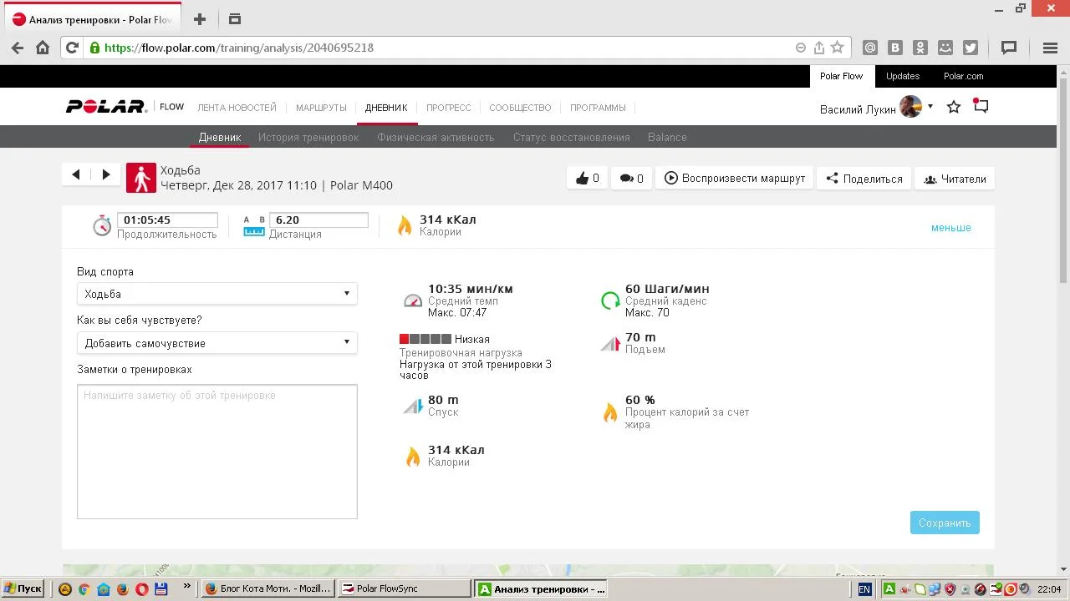
Task: Click into the training notes text area
Action: click(217, 452)
